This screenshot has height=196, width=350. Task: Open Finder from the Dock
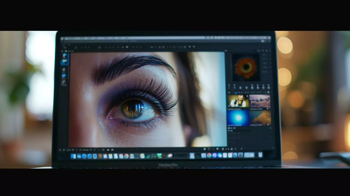pos(73,156)
